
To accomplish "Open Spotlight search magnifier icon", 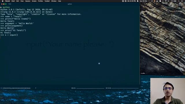I will [x=179, y=1].
